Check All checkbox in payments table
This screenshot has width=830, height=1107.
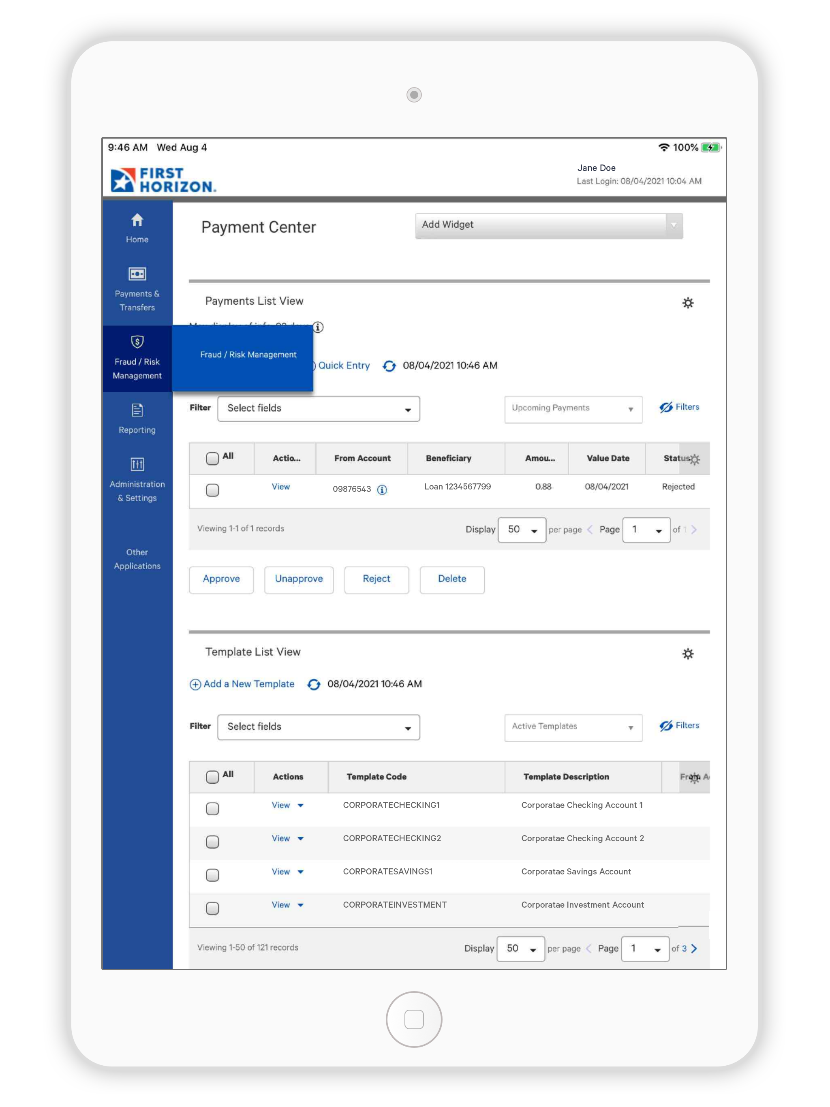pyautogui.click(x=212, y=458)
